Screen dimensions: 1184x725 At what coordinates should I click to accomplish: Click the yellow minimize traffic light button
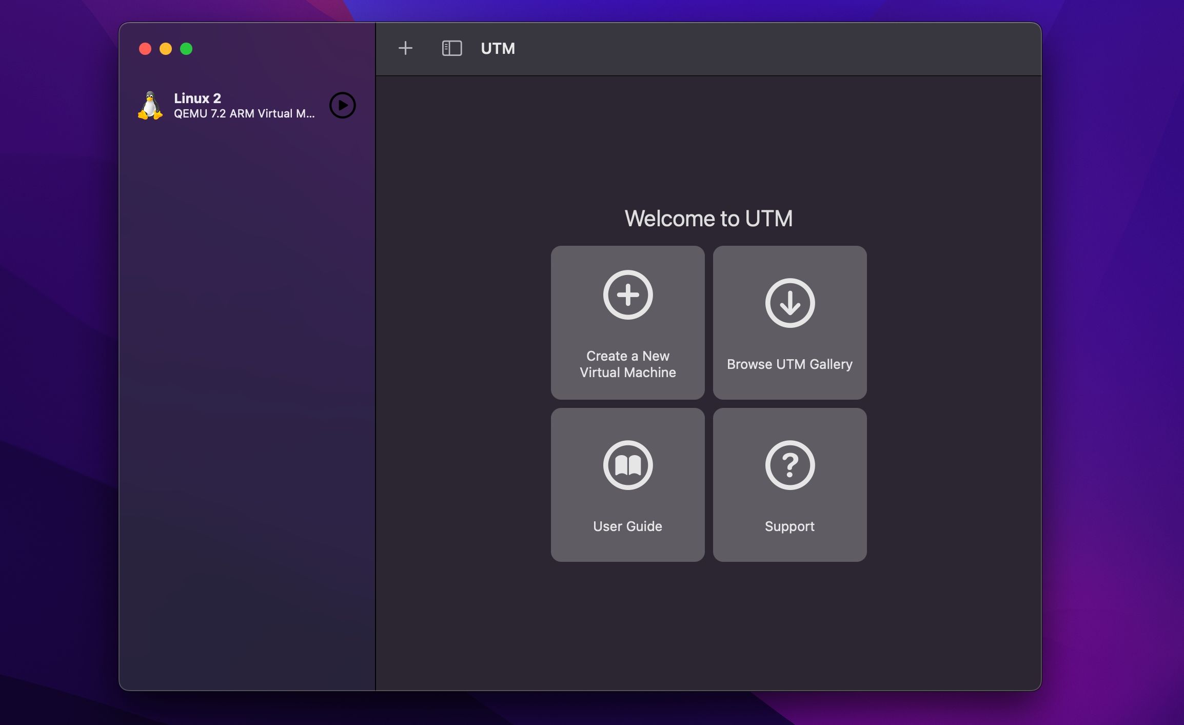coord(166,48)
